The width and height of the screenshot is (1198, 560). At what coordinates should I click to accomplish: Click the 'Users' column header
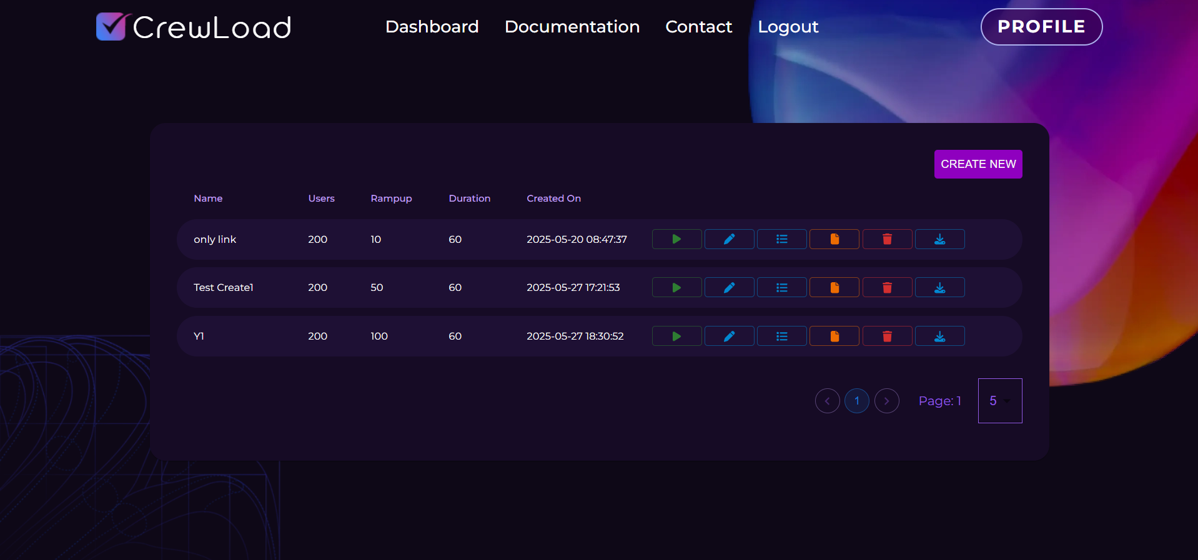[x=322, y=199]
